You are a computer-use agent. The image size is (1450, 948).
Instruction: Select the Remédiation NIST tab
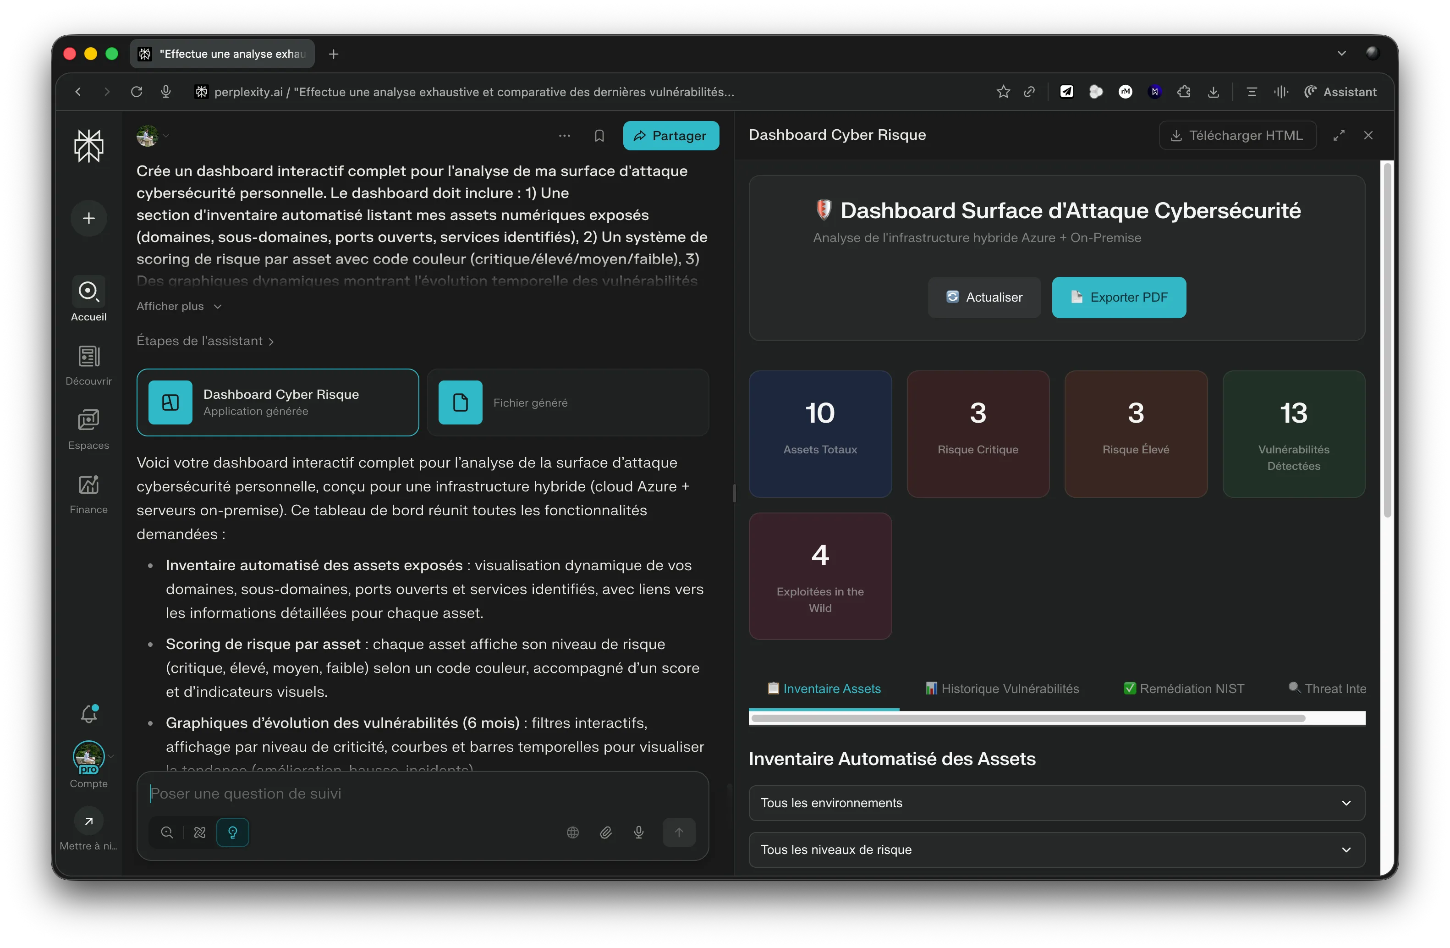[x=1184, y=689]
